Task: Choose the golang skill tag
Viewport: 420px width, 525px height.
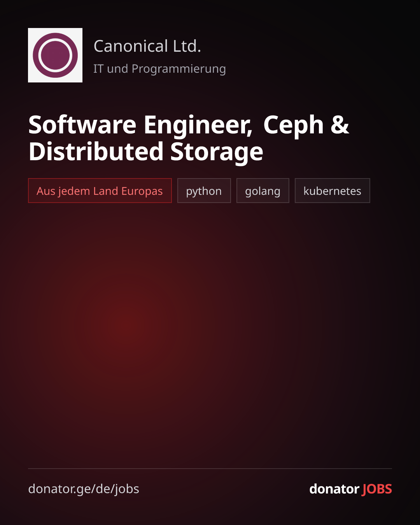Action: [263, 191]
